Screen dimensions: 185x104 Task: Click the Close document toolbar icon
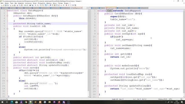tap(10, 5)
